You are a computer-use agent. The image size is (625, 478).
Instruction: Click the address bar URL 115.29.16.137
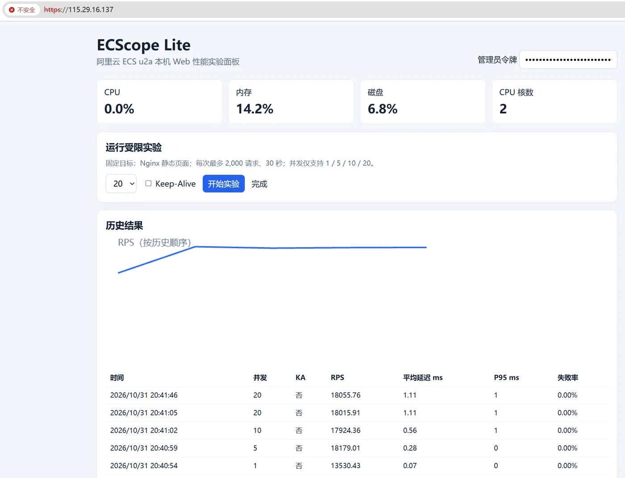click(x=79, y=10)
